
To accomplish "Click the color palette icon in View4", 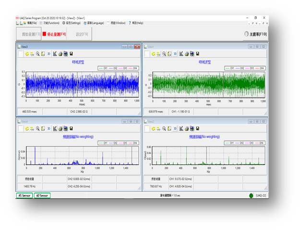I will coord(65,128).
